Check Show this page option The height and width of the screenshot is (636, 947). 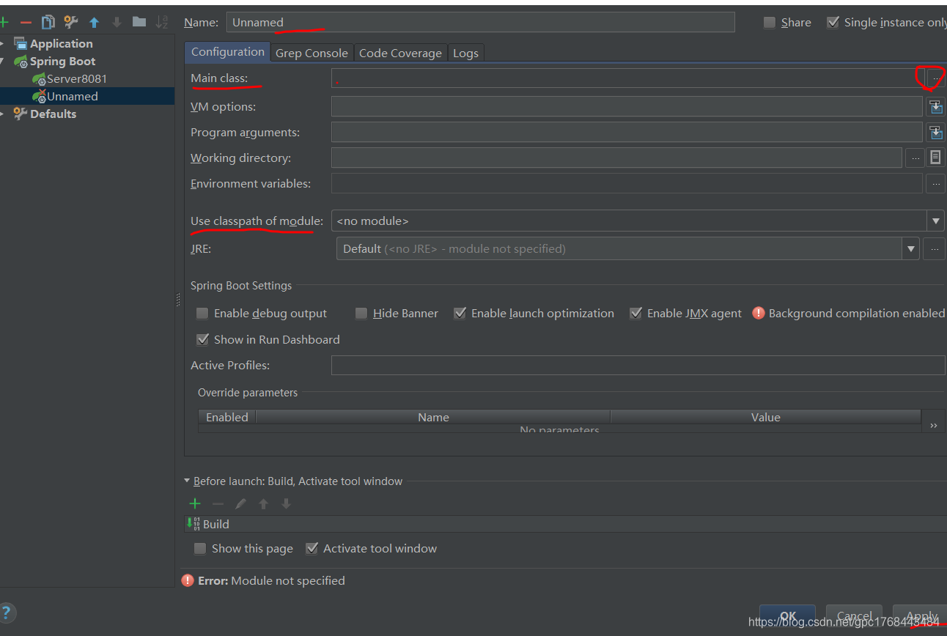pyautogui.click(x=200, y=549)
